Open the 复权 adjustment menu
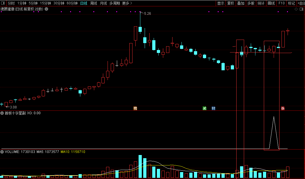Image resolution: width=305 pixels, height=179 pixels. tap(231, 3)
